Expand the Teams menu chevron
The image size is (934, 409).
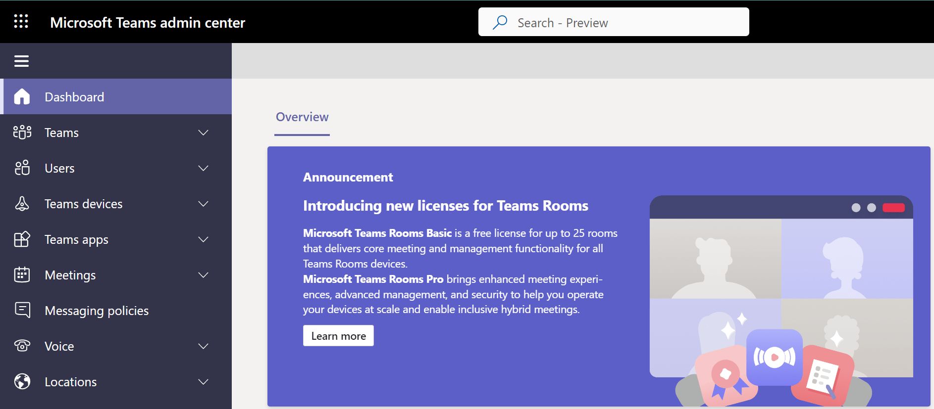203,133
